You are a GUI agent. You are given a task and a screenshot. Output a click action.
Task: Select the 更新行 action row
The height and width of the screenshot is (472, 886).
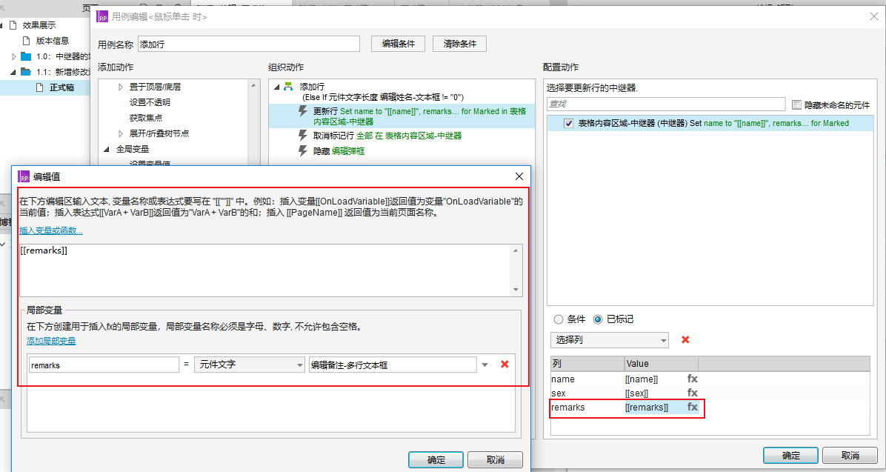pos(402,116)
